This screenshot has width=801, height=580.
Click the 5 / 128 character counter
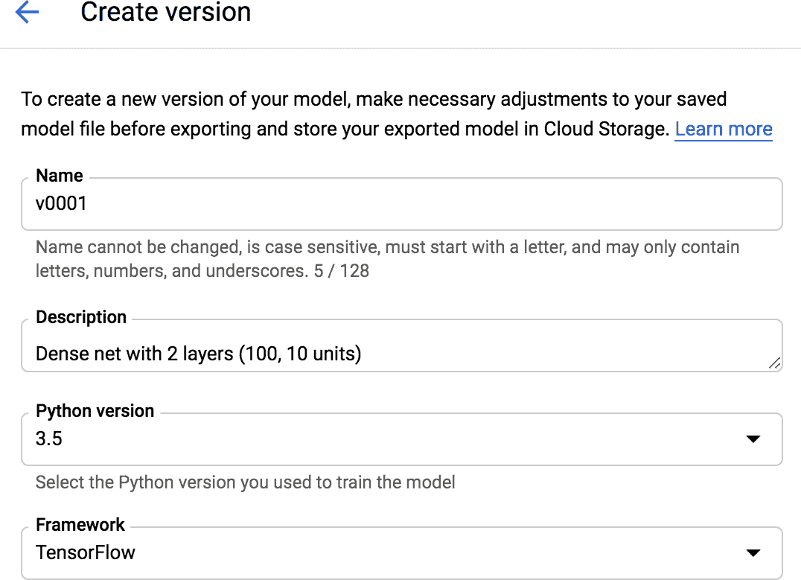click(x=342, y=271)
